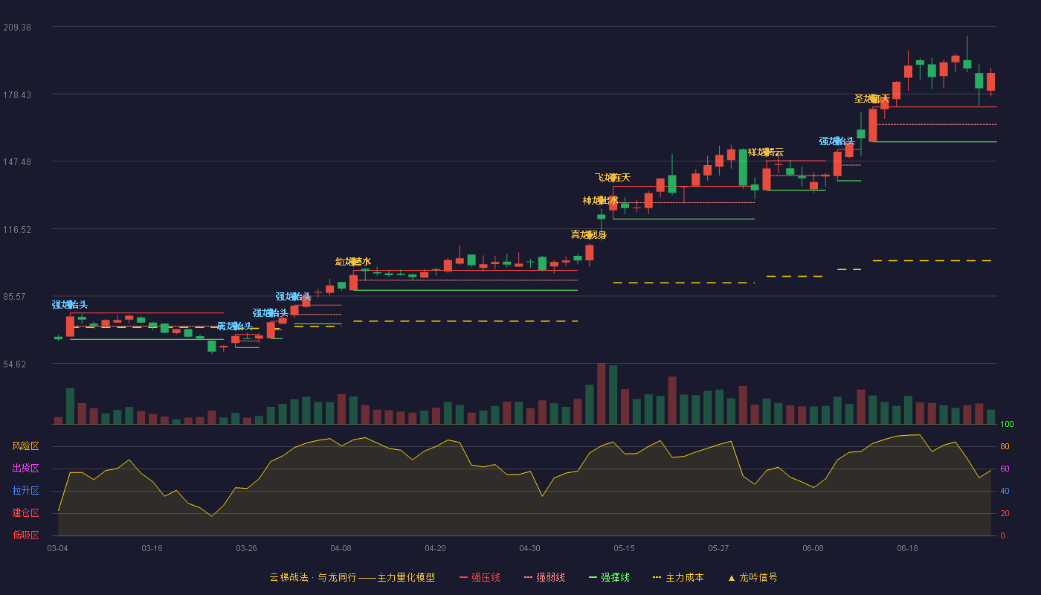Click the 06-18 date axis label
Screen dimensions: 1041x595
(907, 548)
